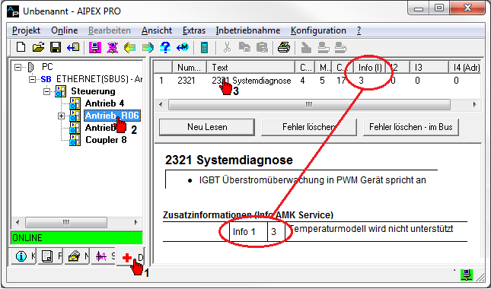This screenshot has height=289, width=491.
Task: Open the Inbetriebnahme menu
Action: click(x=247, y=30)
